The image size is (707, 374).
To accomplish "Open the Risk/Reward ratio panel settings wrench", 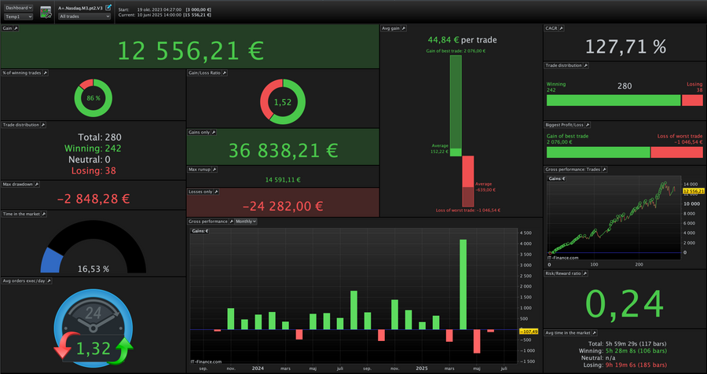I will (584, 273).
